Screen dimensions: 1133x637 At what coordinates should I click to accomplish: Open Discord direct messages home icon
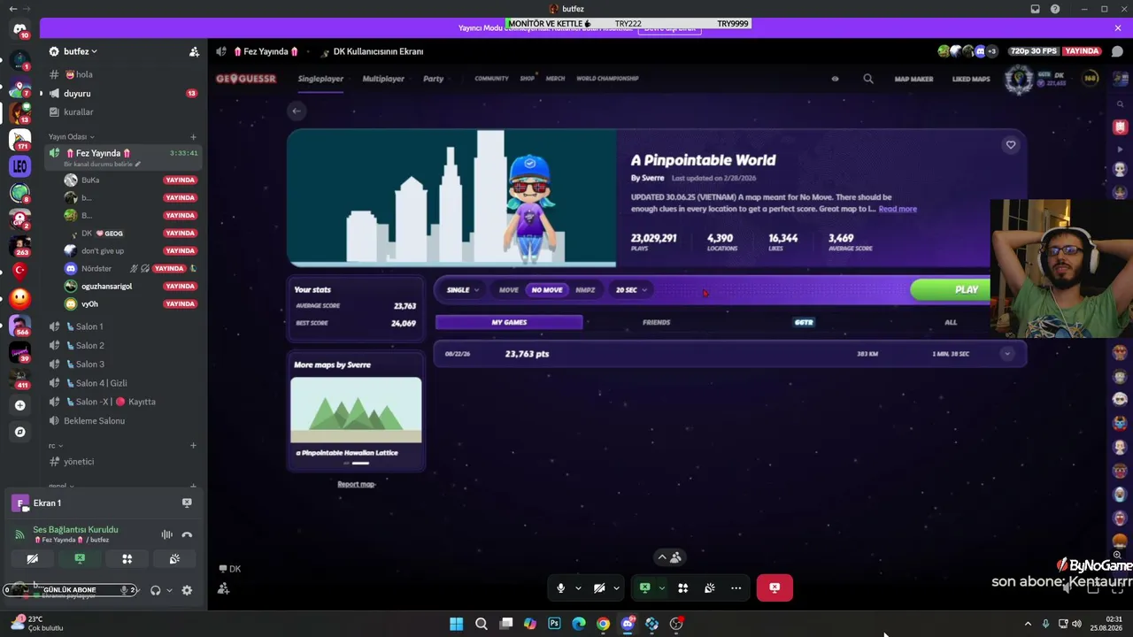[x=19, y=29]
